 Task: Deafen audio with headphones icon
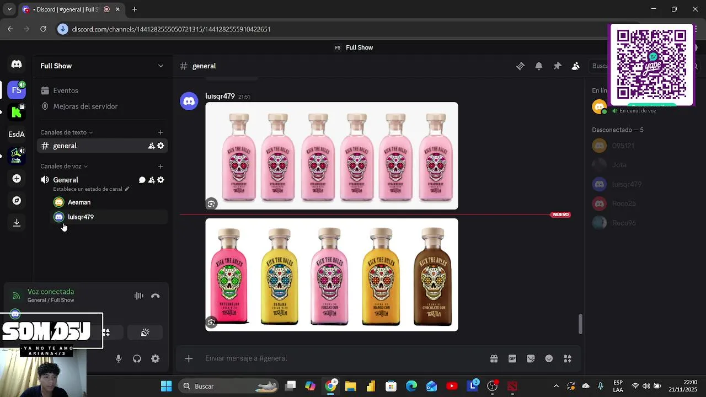[137, 358]
